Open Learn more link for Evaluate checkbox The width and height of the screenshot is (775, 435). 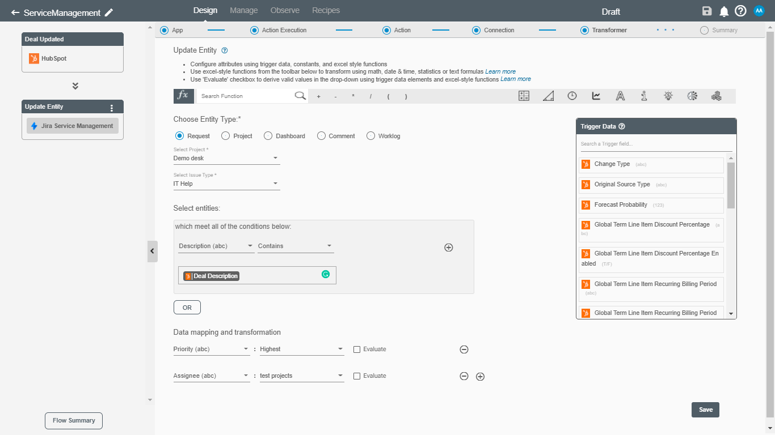click(516, 79)
